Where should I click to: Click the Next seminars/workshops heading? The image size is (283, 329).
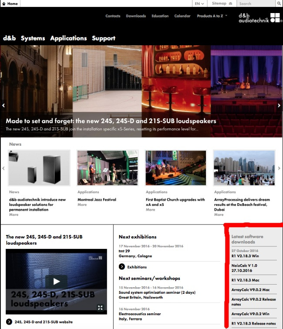point(149,278)
